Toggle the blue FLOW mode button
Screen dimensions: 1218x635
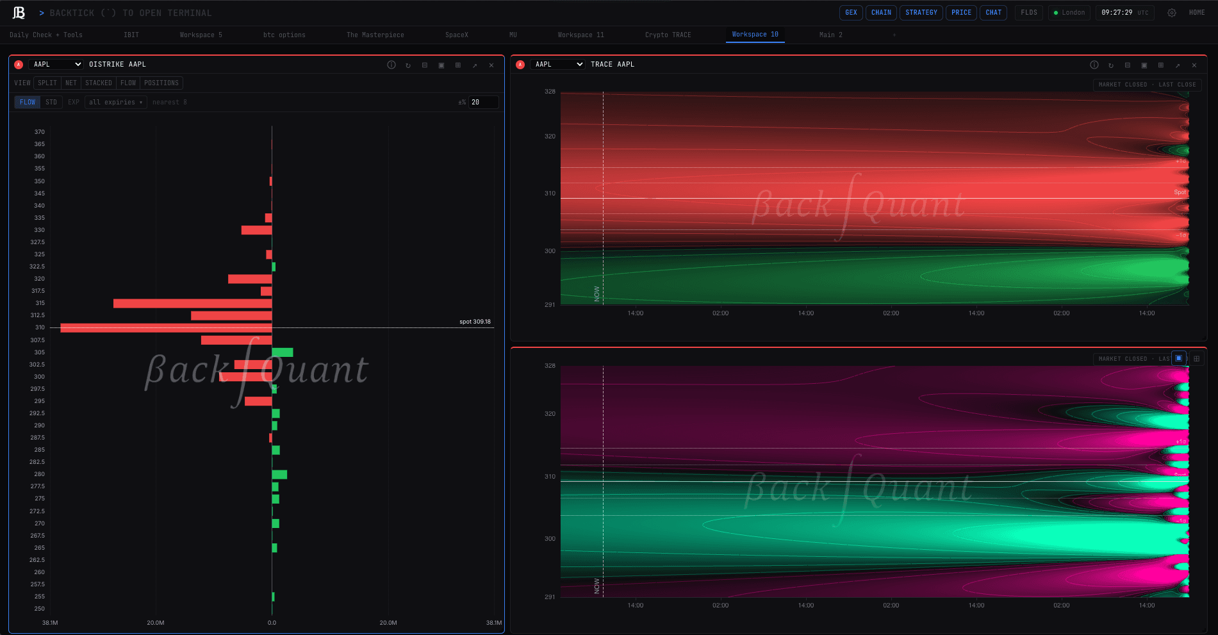tap(28, 102)
